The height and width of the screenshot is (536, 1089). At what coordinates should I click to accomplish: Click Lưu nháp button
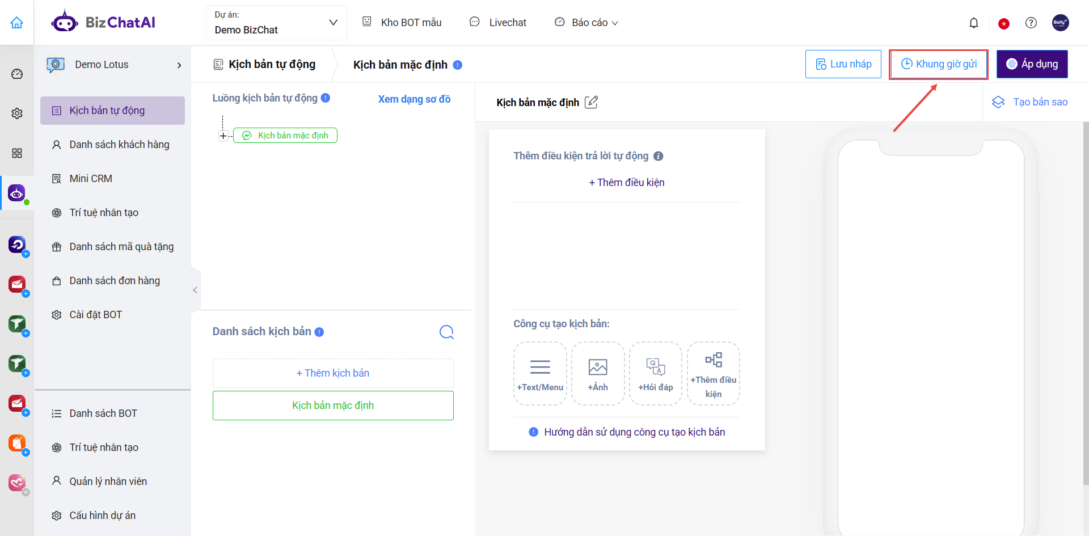pyautogui.click(x=843, y=64)
